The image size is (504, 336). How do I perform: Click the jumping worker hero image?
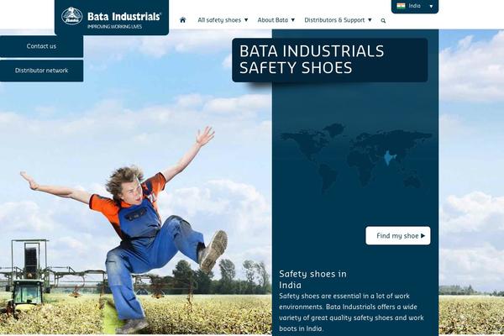click(122, 230)
